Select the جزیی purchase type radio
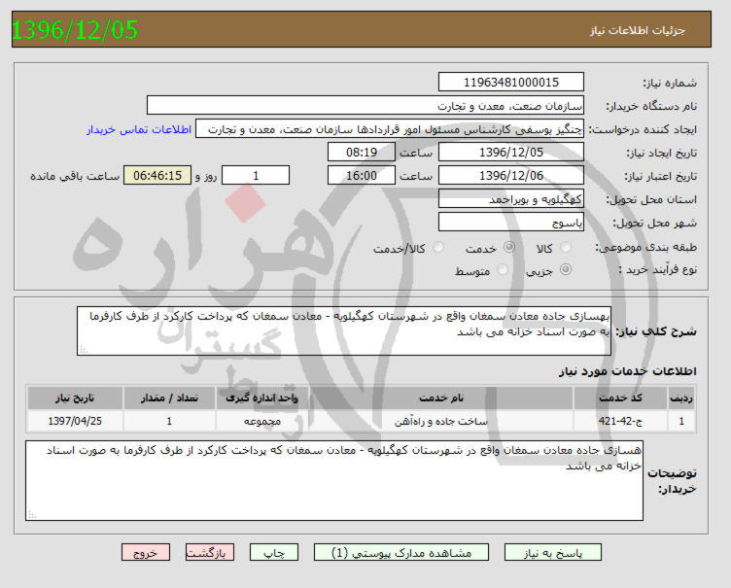Image resolution: width=731 pixels, height=588 pixels. click(x=566, y=269)
